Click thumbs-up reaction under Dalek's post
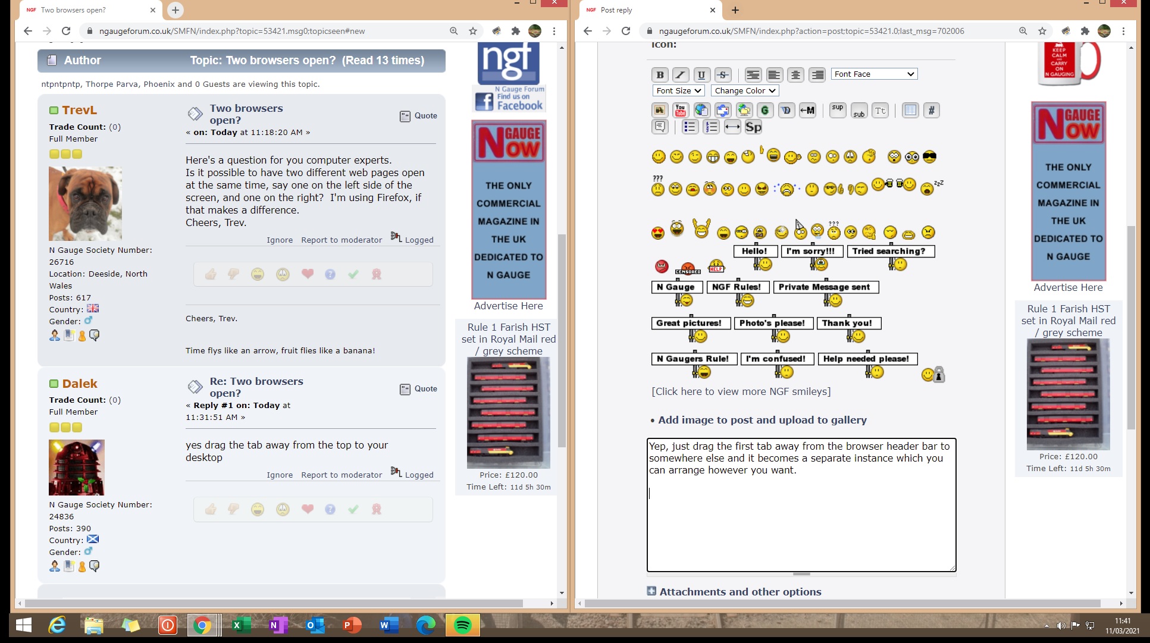 click(211, 509)
